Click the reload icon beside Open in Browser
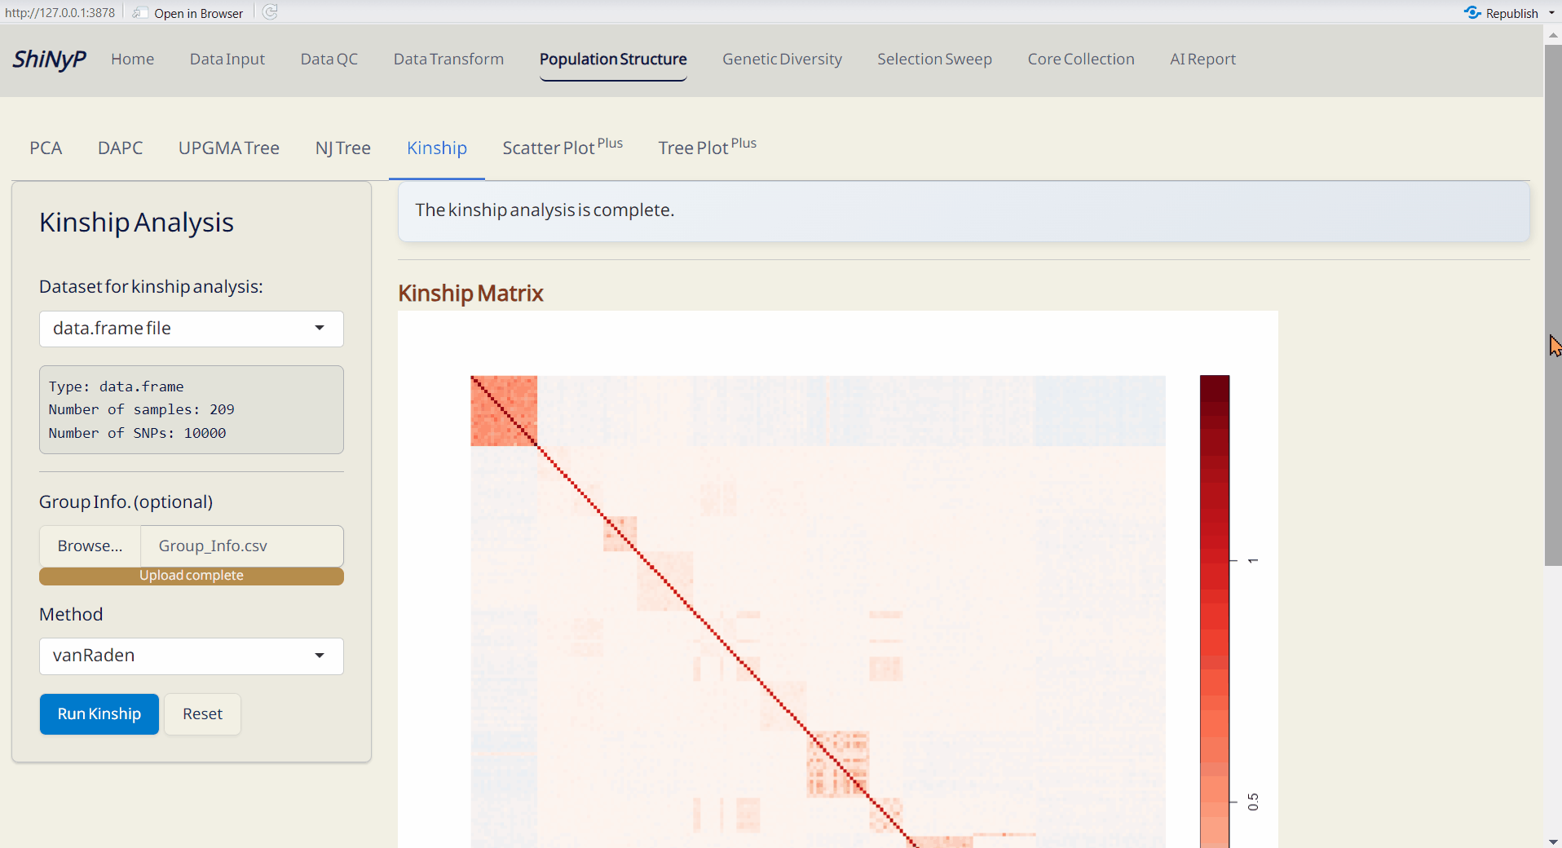This screenshot has height=848, width=1562. [x=270, y=12]
